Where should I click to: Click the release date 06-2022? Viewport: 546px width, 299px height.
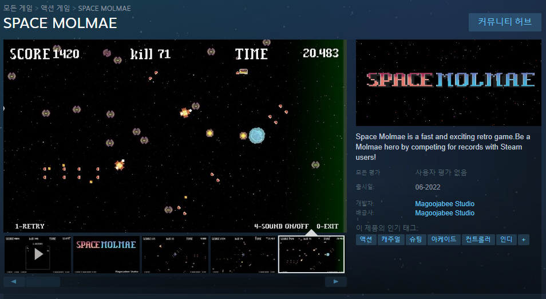click(428, 187)
